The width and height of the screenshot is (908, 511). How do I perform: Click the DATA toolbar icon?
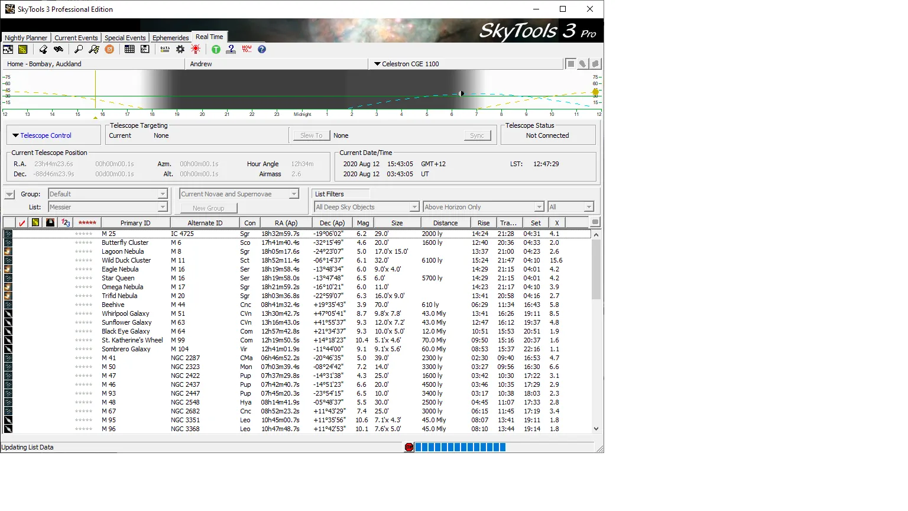tap(165, 50)
